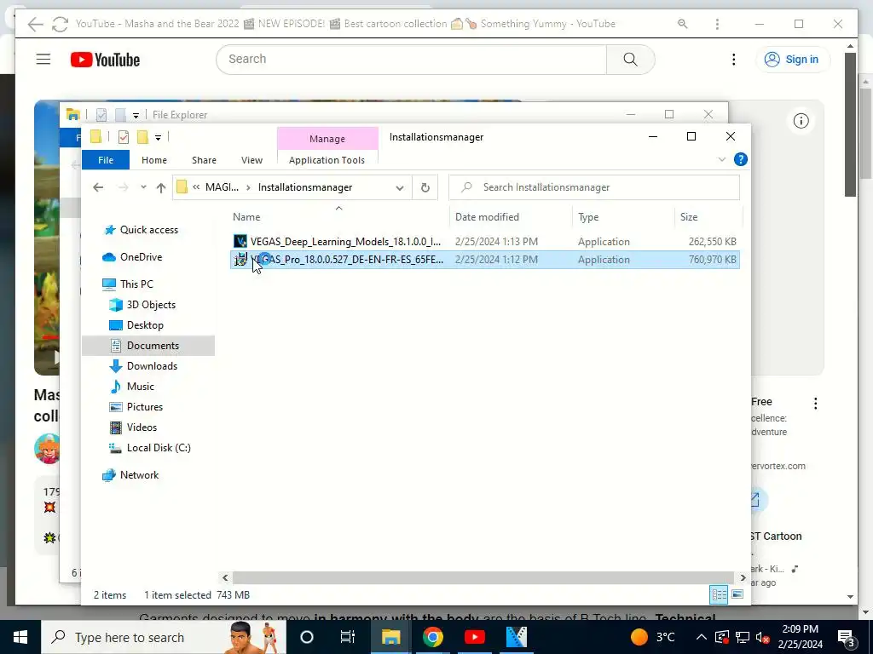
Task: Click the video info circle icon
Action: click(x=801, y=121)
